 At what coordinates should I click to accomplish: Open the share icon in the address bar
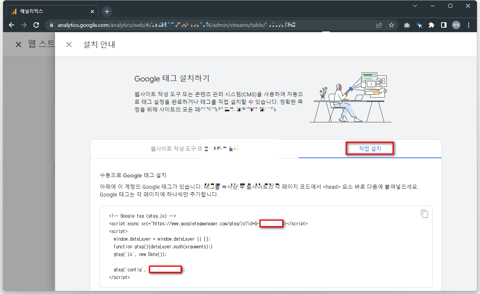[379, 25]
